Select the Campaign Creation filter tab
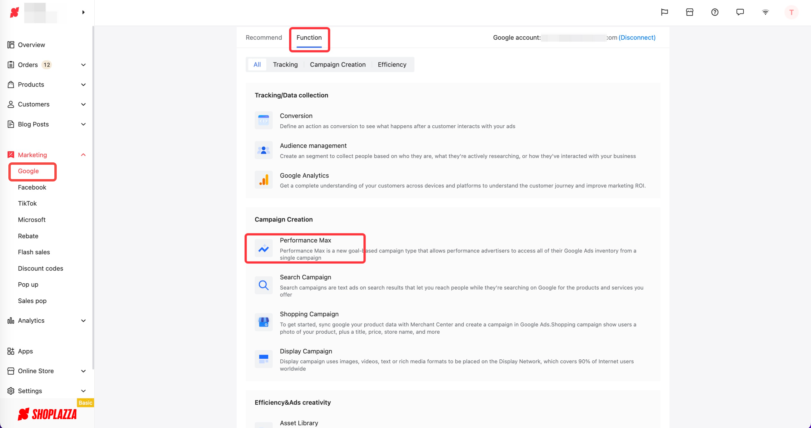Viewport: 811px width, 428px height. click(x=337, y=64)
